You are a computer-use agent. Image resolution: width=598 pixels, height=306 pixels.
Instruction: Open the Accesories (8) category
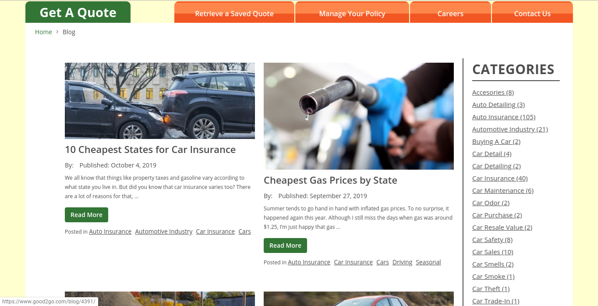(x=493, y=93)
